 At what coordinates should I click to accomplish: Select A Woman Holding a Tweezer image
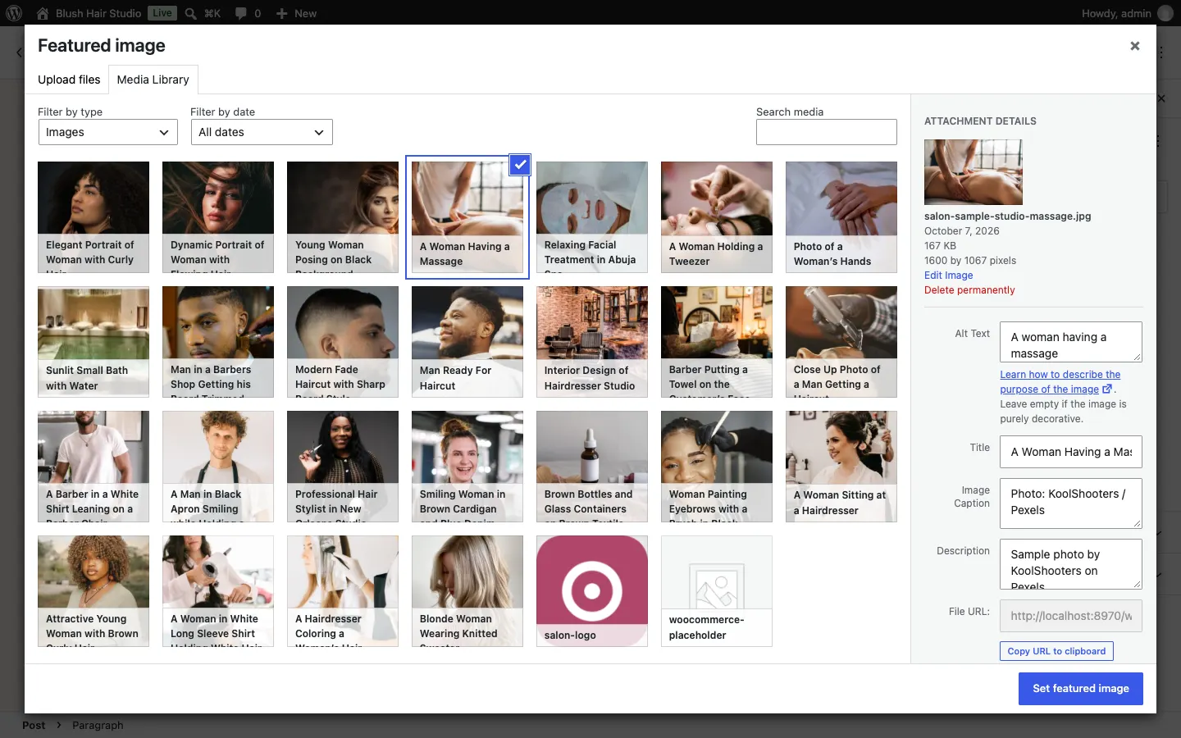coord(717,217)
